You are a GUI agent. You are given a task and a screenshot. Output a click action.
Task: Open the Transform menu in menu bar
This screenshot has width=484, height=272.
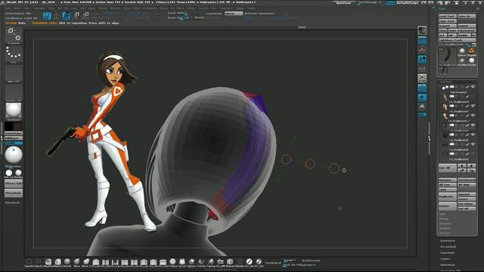point(225,8)
